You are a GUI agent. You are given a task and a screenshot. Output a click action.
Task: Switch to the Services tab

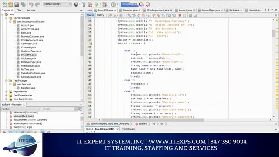point(31,10)
